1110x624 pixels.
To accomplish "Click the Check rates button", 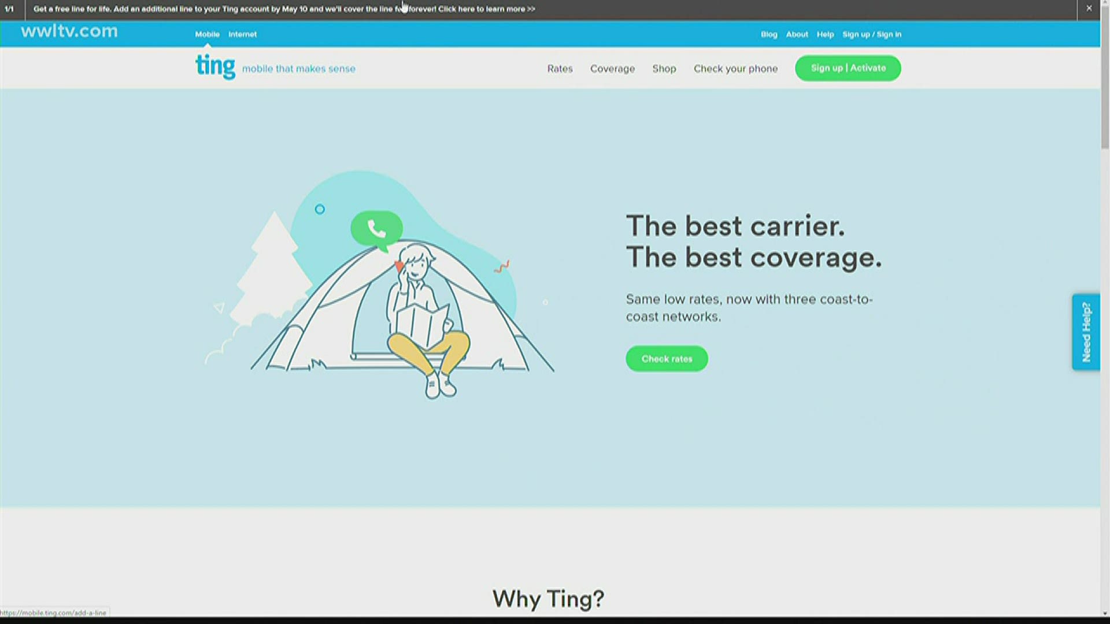I will 667,359.
